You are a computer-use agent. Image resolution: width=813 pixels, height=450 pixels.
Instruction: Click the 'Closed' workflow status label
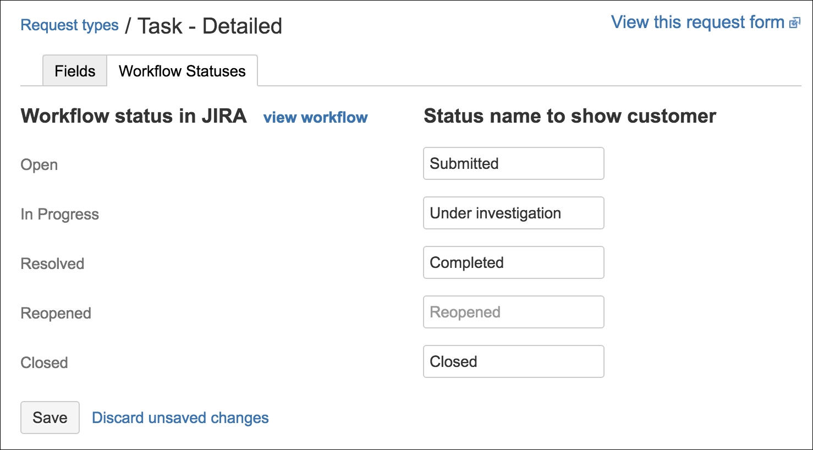[x=44, y=363]
